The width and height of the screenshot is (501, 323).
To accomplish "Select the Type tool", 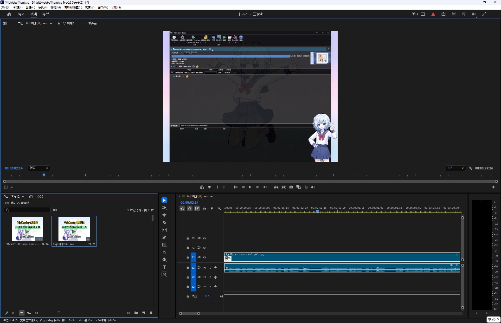I will pyautogui.click(x=164, y=267).
